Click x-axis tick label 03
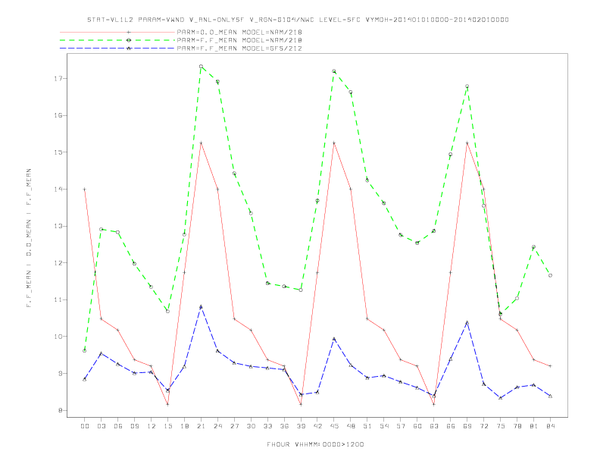The image size is (600, 464). pyautogui.click(x=101, y=426)
